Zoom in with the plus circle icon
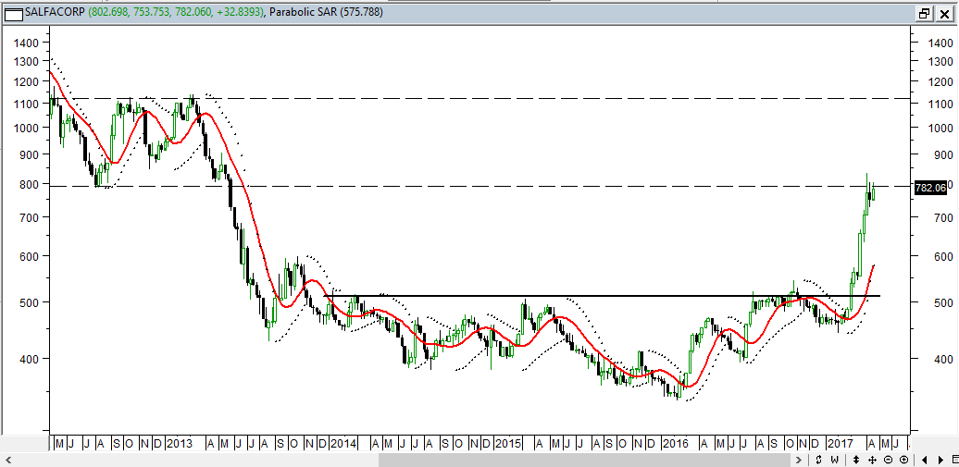 tap(904, 460)
